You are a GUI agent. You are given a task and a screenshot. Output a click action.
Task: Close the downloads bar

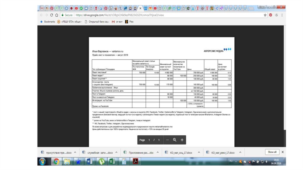[x=283, y=152]
